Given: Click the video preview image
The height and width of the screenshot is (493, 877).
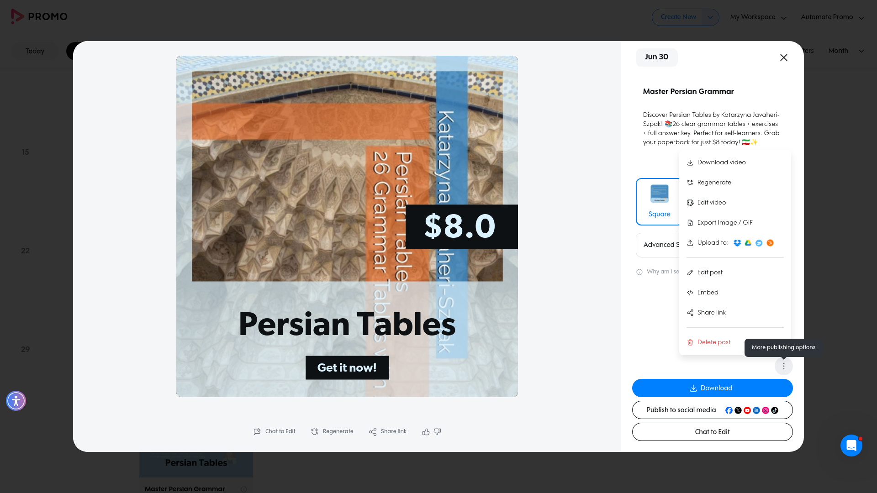Looking at the screenshot, I should 347,226.
